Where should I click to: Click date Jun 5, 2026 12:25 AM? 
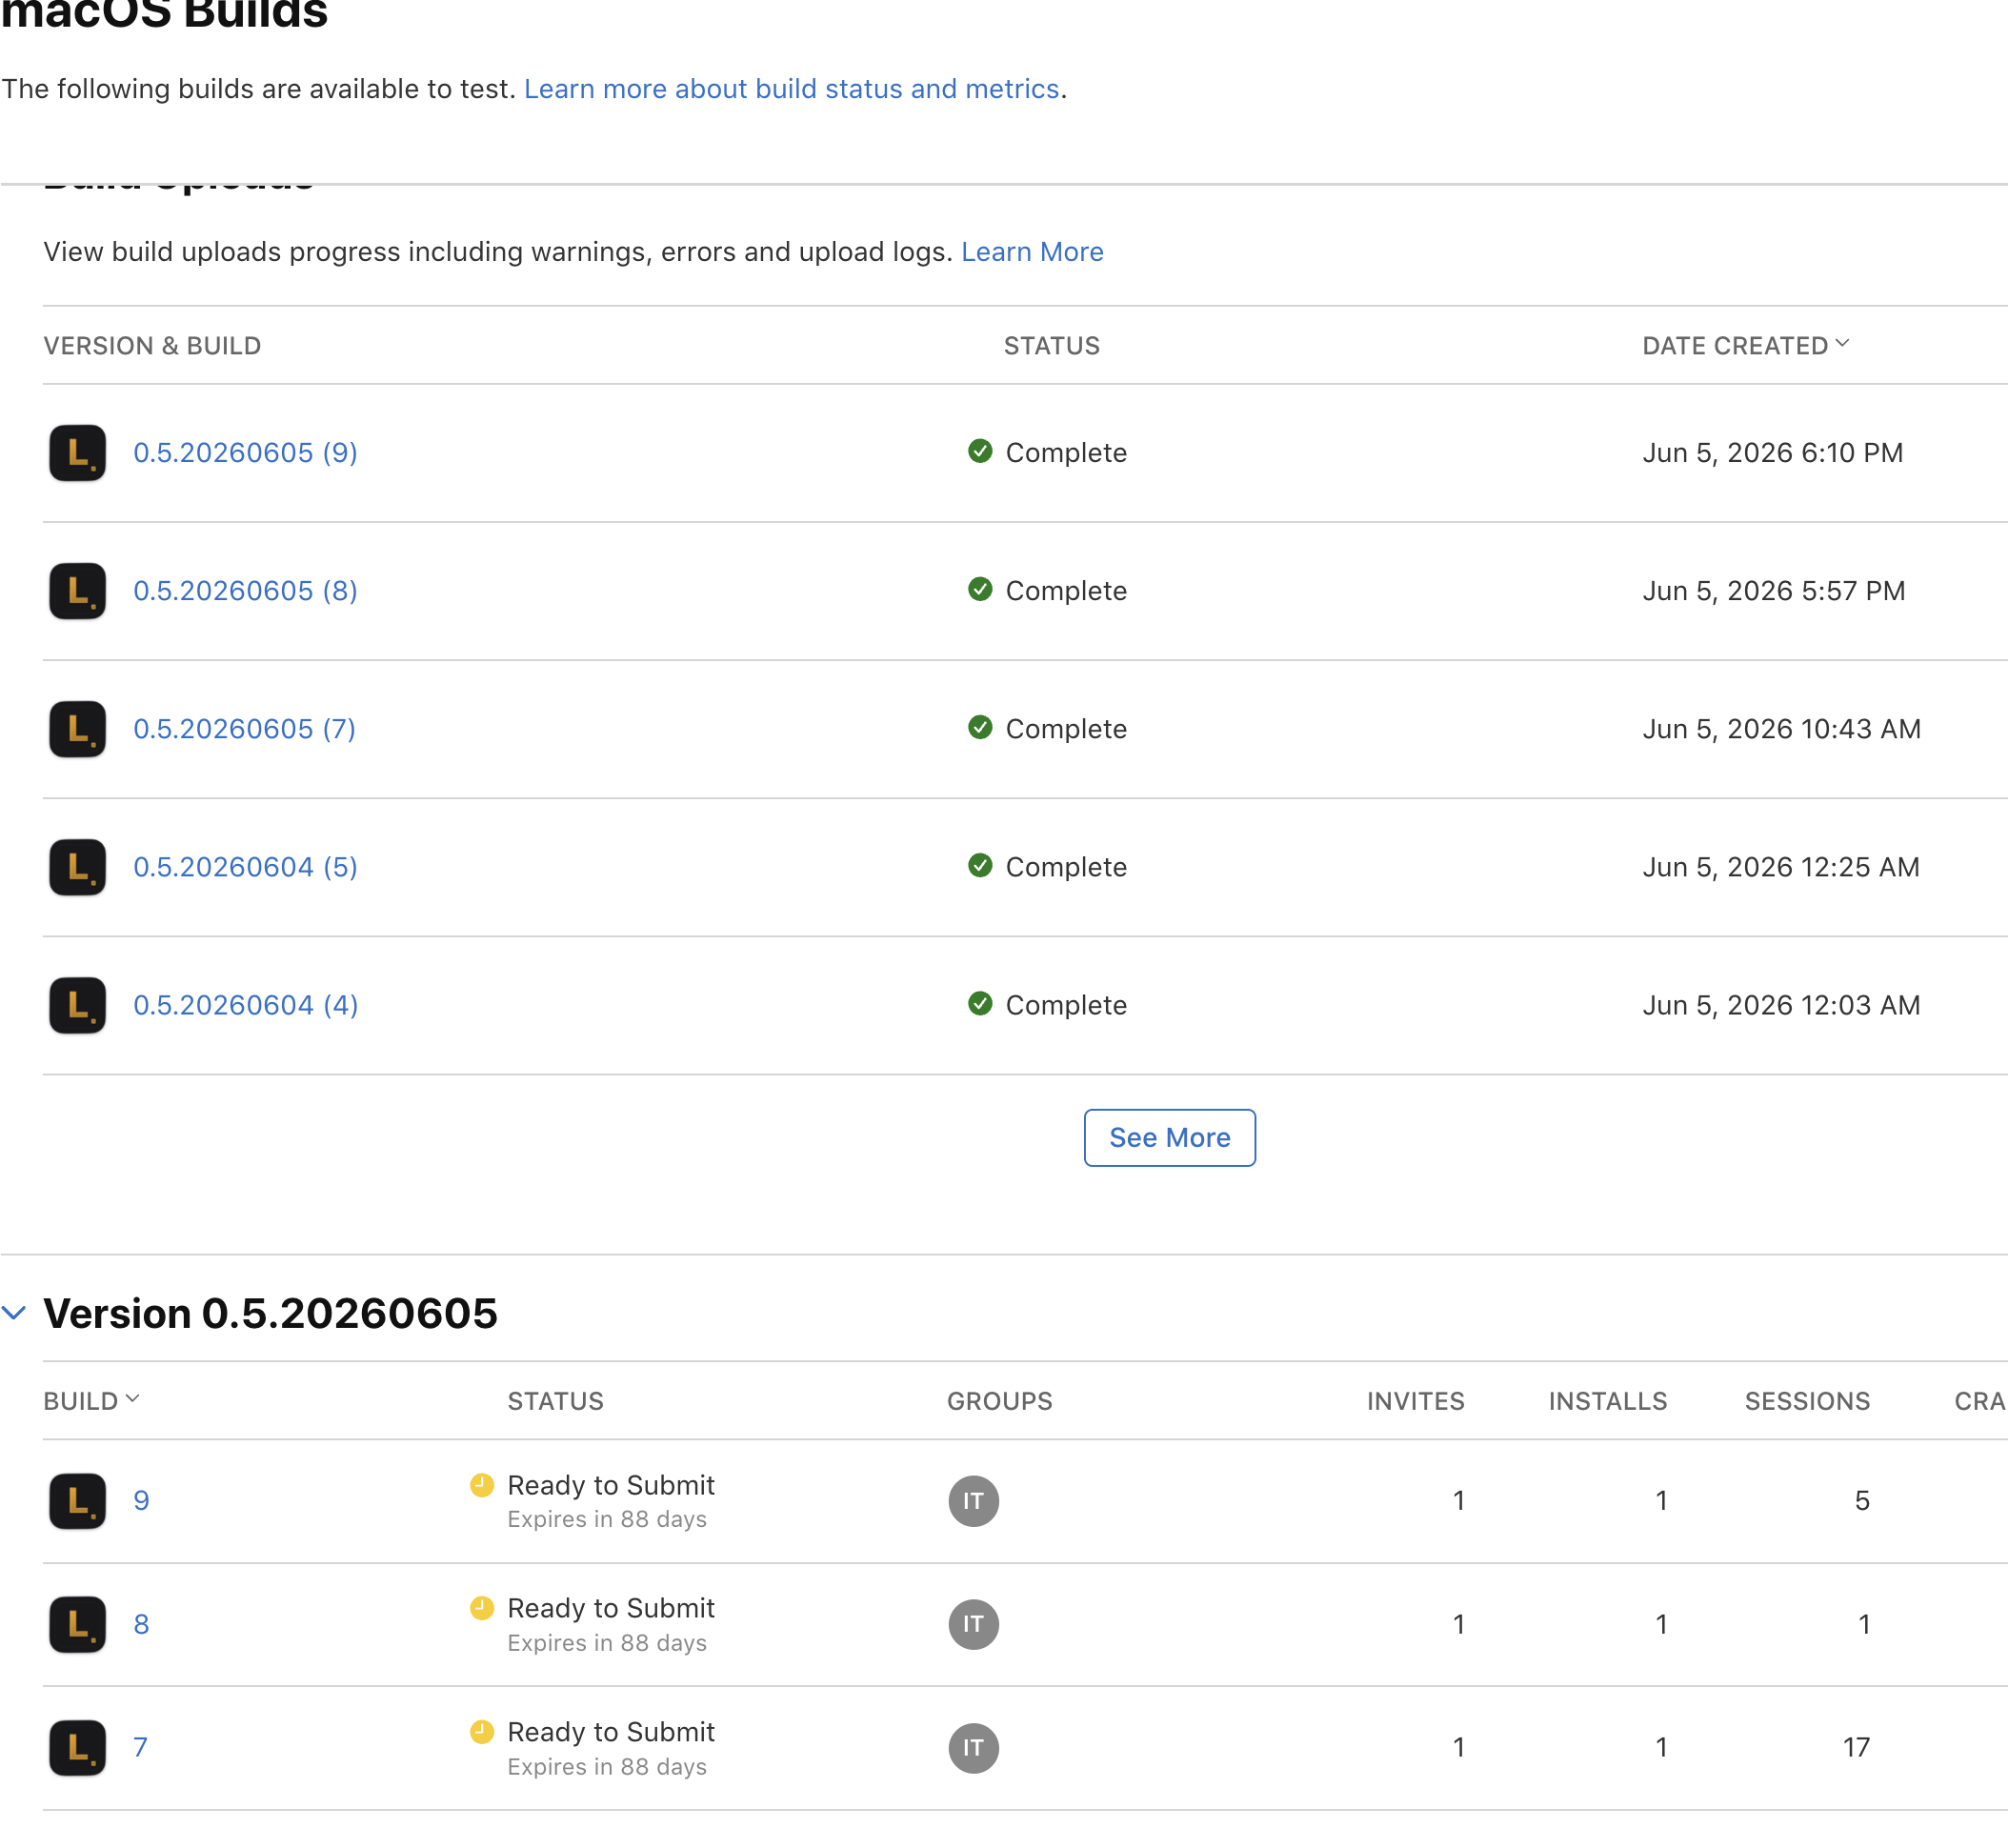click(1781, 867)
